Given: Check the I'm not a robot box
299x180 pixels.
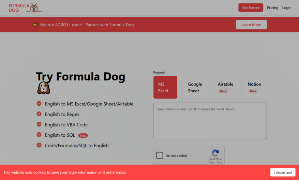Looking at the screenshot, I should pos(160,155).
